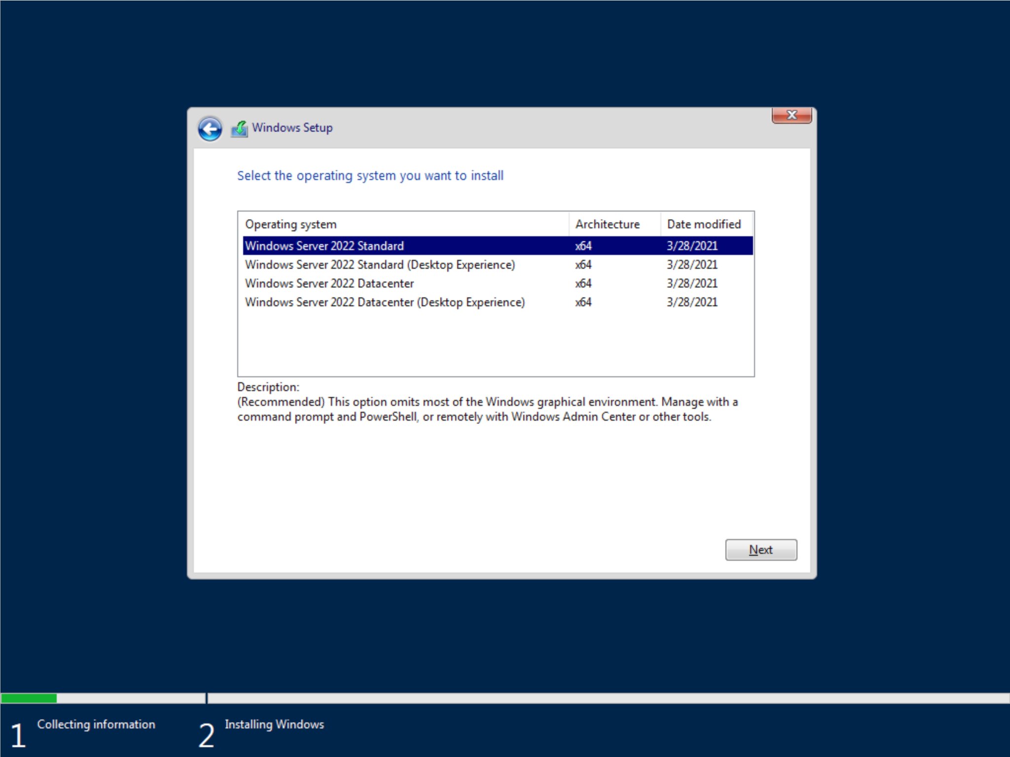Click the blue back arrow button
The width and height of the screenshot is (1010, 757).
pos(210,129)
